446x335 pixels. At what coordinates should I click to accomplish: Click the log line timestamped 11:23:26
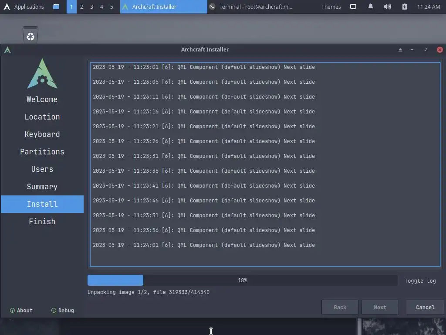pyautogui.click(x=204, y=141)
